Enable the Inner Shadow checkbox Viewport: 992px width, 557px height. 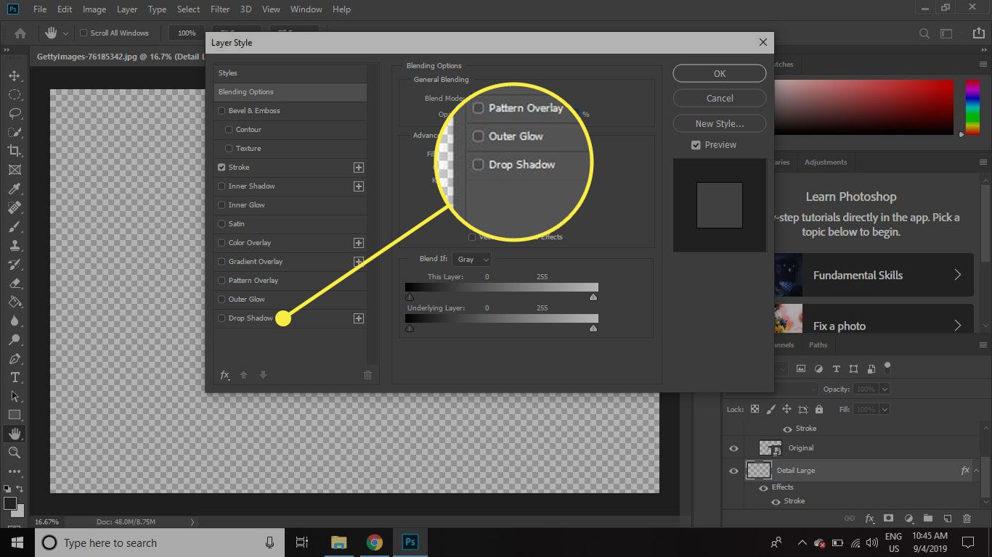tap(221, 186)
